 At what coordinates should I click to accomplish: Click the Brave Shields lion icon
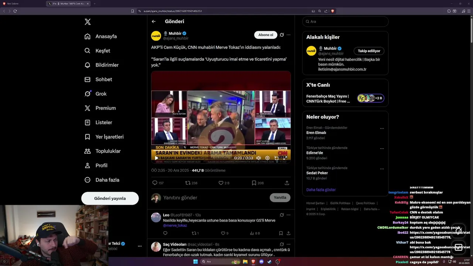coord(333,11)
